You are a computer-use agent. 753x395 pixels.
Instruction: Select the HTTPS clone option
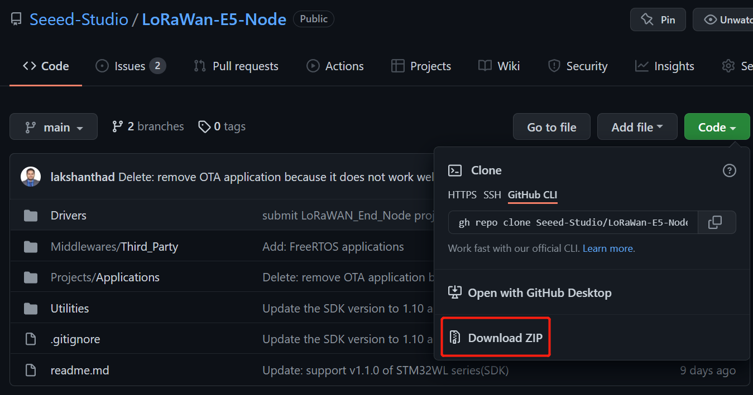pos(462,195)
